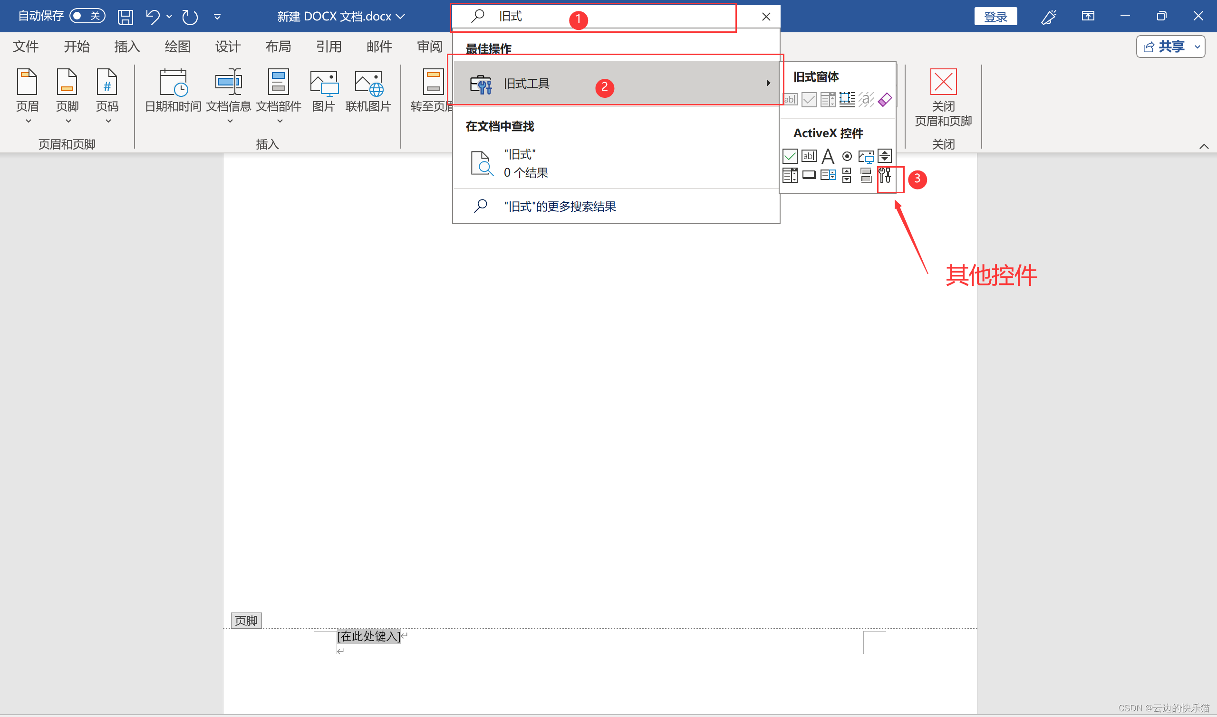Open more search results for "旧式"

click(560, 206)
